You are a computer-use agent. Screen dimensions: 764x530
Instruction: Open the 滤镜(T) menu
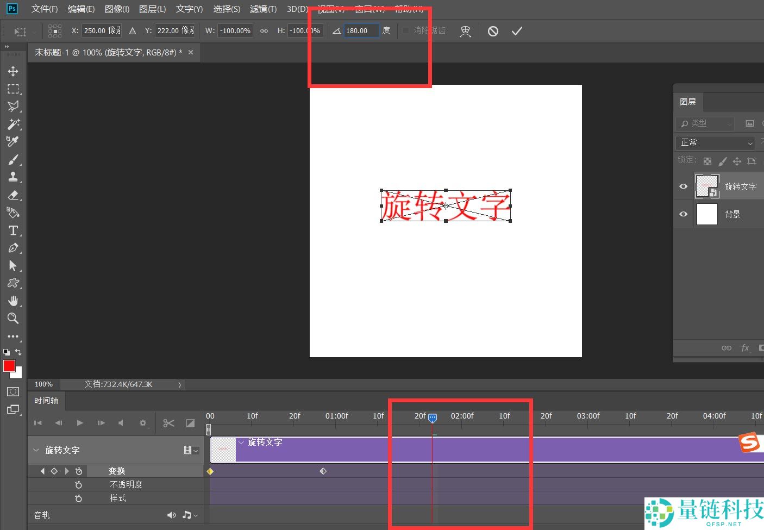click(x=263, y=9)
